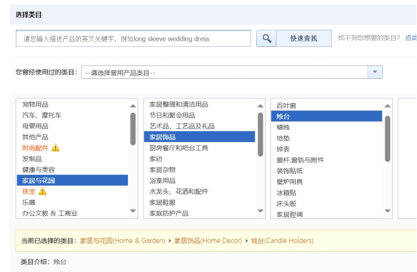This screenshot has width=417, height=272.
Task: Select 宠物用品 in first category list
Action: coord(35,104)
